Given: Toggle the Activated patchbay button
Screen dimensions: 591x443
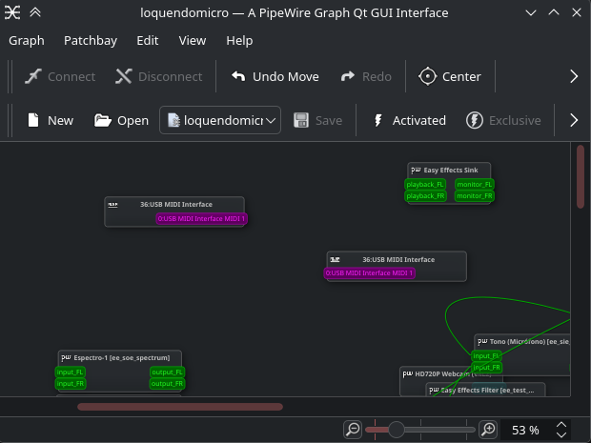Looking at the screenshot, I should [409, 121].
